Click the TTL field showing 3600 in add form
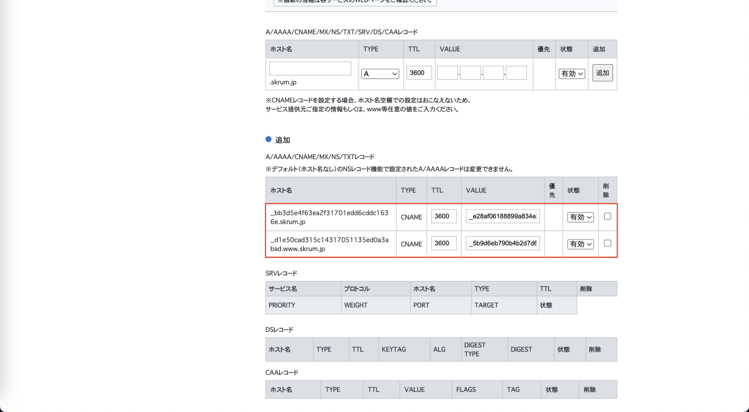 click(419, 73)
